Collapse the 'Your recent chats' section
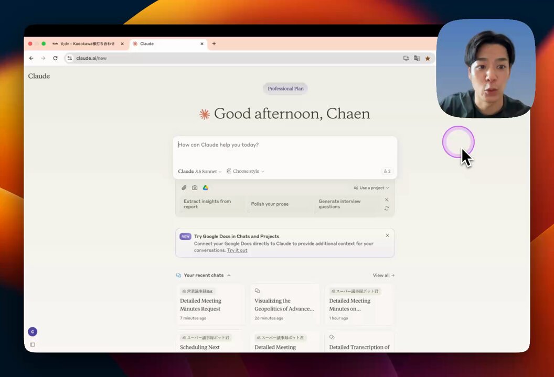Viewport: 554px width, 377px height. point(229,275)
